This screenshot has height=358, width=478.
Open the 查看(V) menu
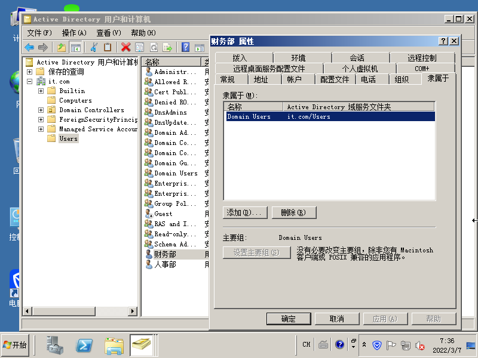tap(109, 33)
